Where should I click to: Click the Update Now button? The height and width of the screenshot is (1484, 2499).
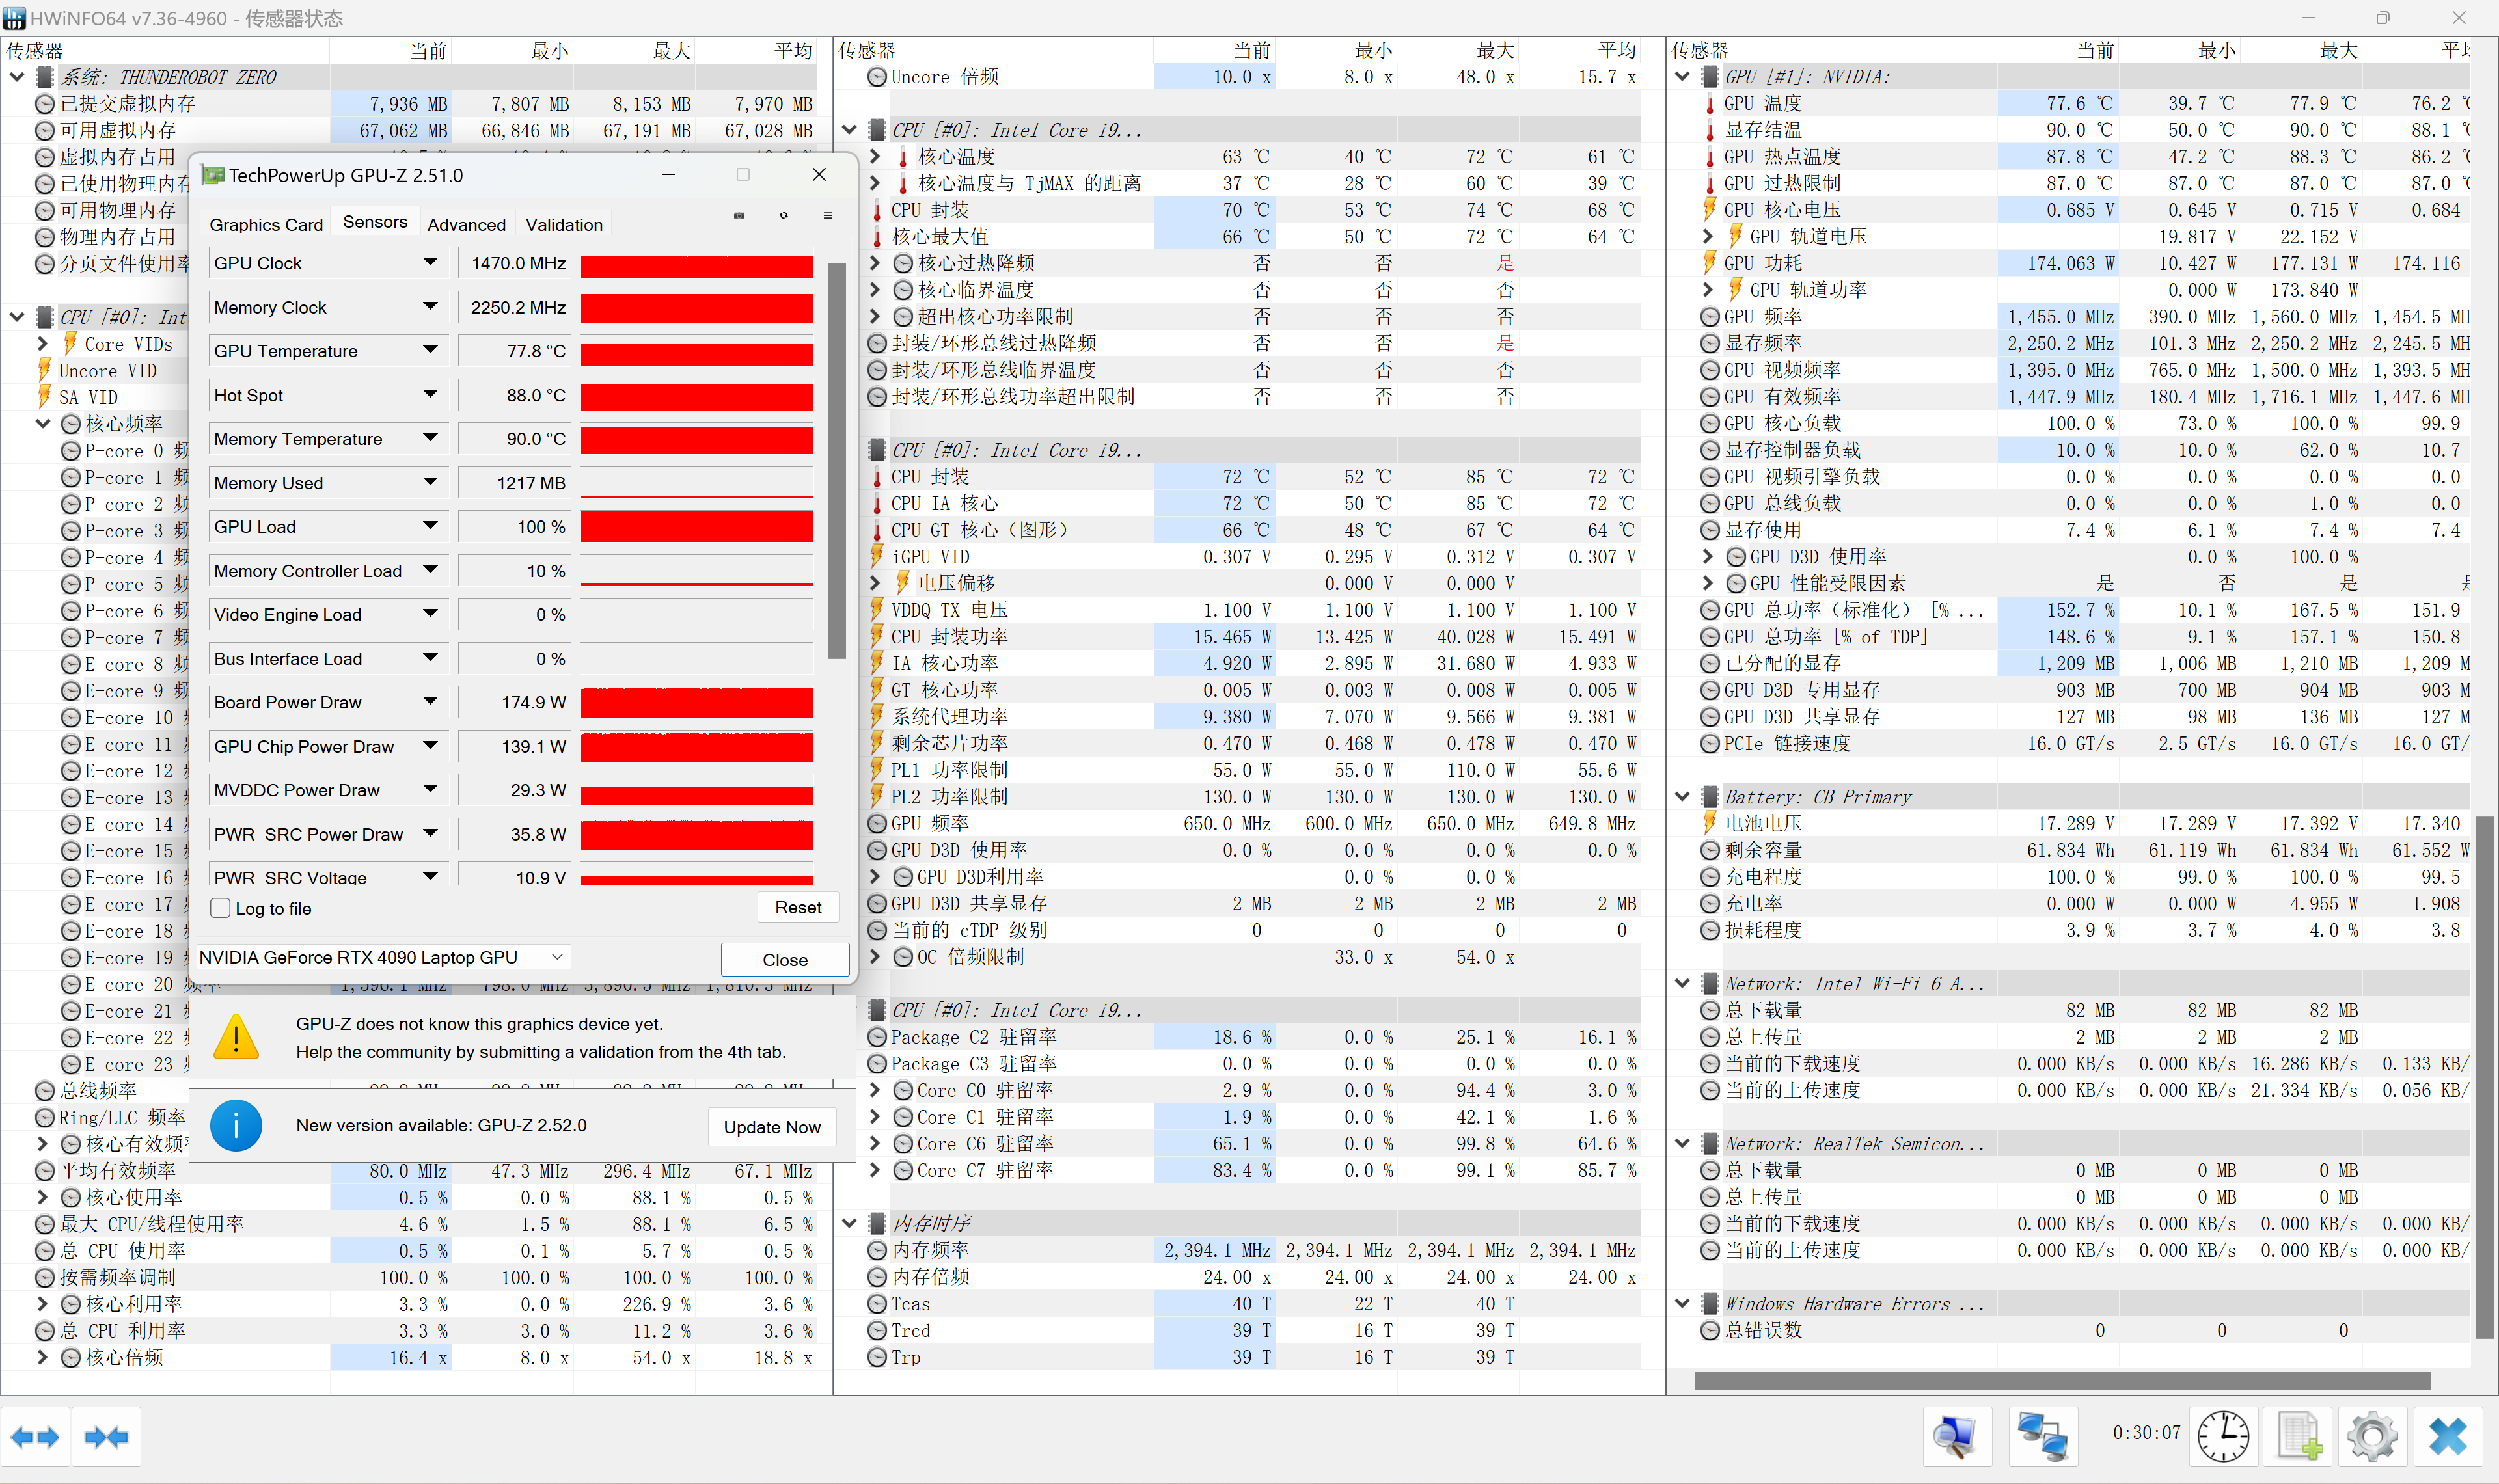772,1126
